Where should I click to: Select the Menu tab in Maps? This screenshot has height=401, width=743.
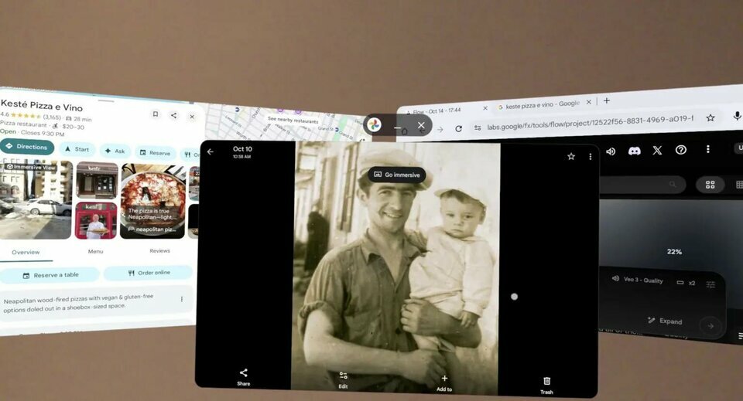tap(95, 251)
